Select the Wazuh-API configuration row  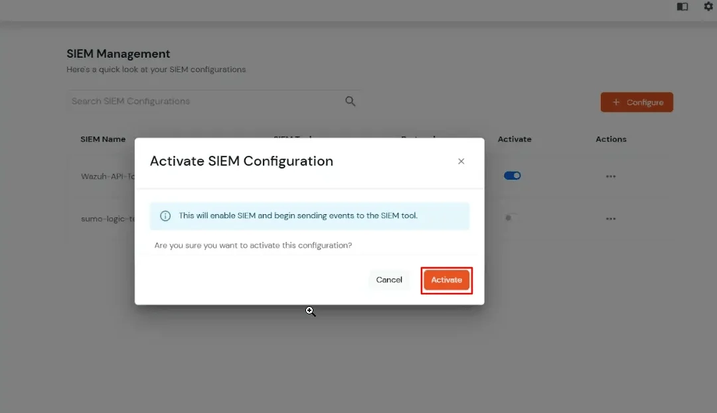(x=106, y=176)
